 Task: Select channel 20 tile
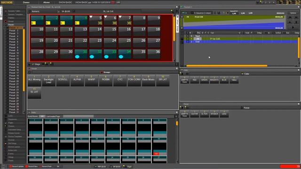coord(52,43)
